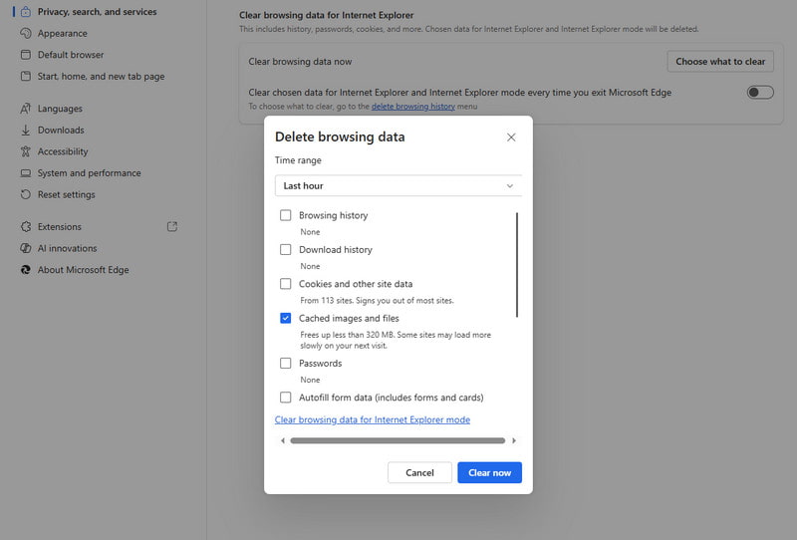Click the Microsoft Edge logo icon

point(26,270)
